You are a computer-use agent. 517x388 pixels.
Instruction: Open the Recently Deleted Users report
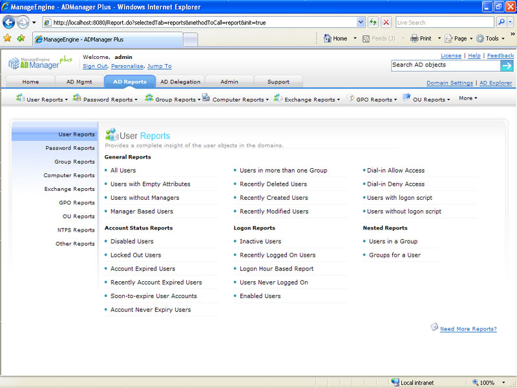click(x=273, y=184)
